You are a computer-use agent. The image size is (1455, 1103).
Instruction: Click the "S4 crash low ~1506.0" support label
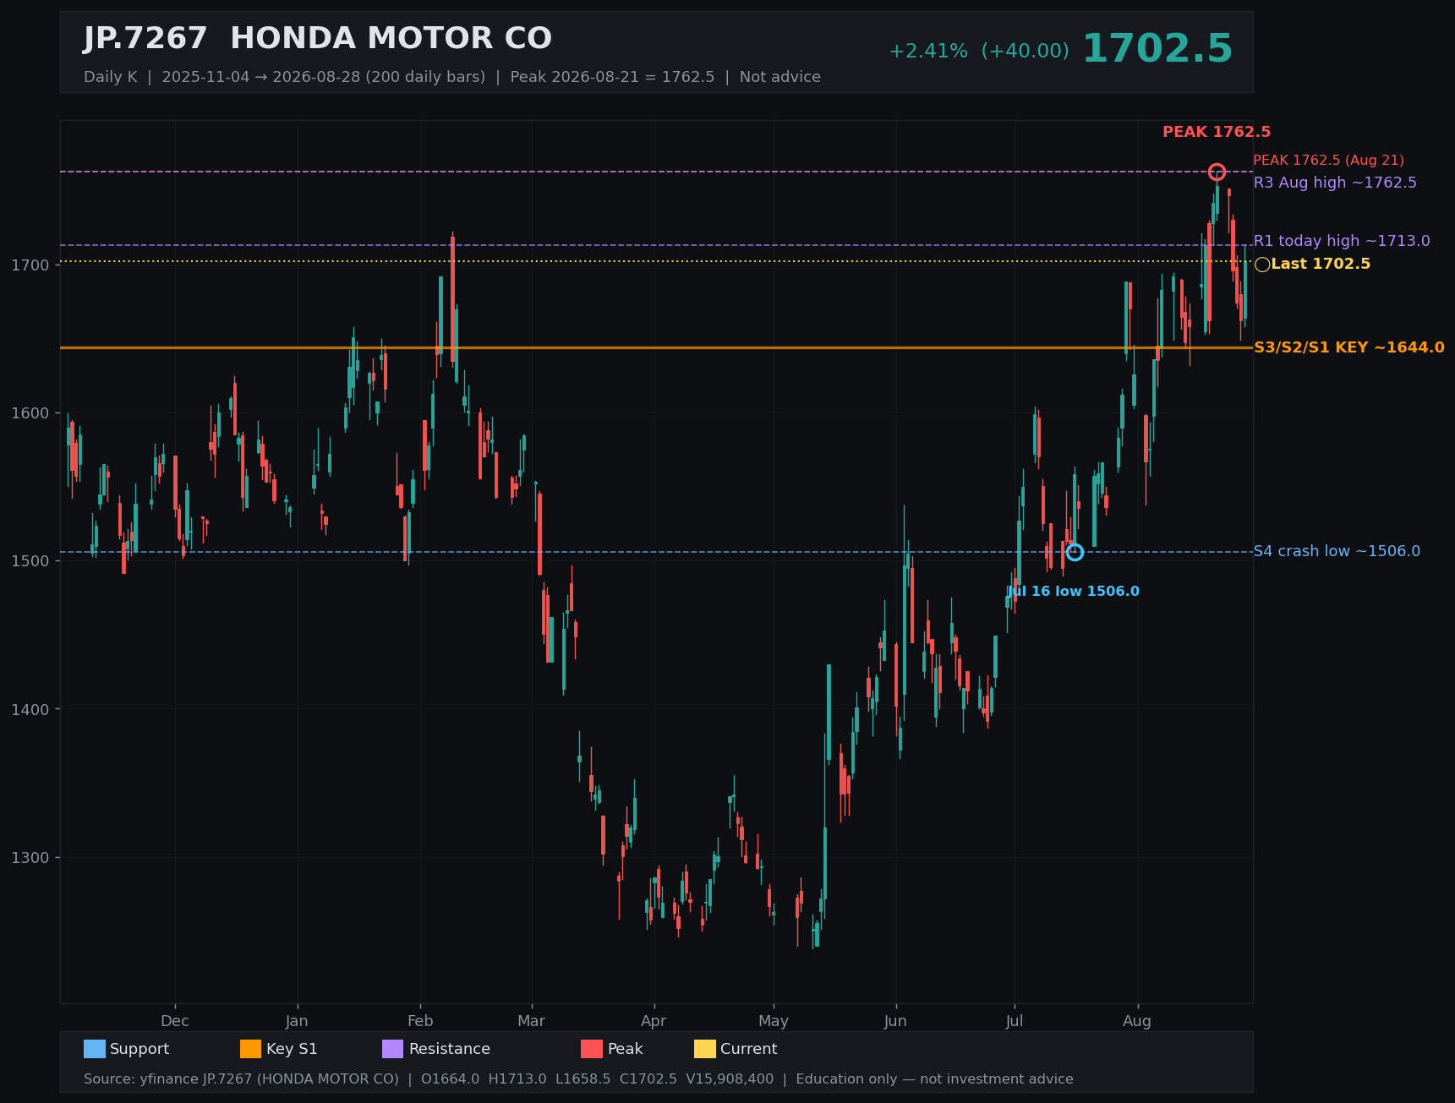point(1337,551)
